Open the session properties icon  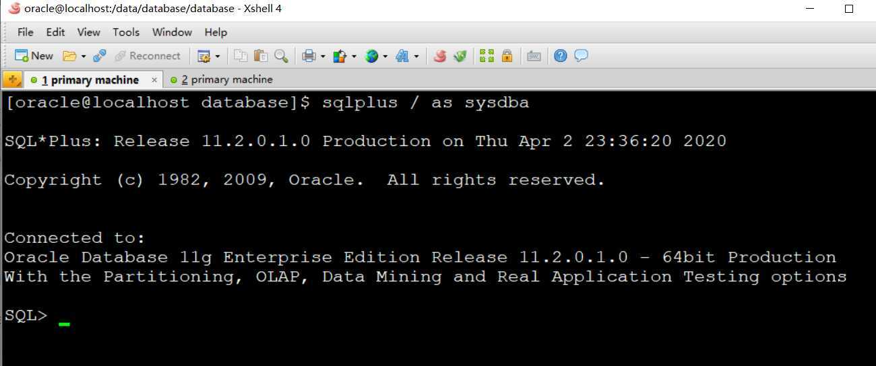(204, 56)
